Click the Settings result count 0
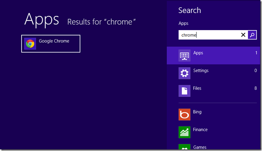 (x=255, y=70)
